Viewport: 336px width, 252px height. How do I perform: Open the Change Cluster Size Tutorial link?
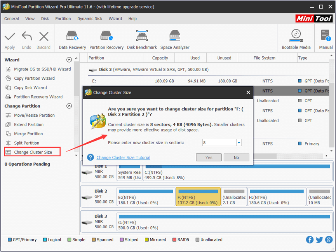123,157
